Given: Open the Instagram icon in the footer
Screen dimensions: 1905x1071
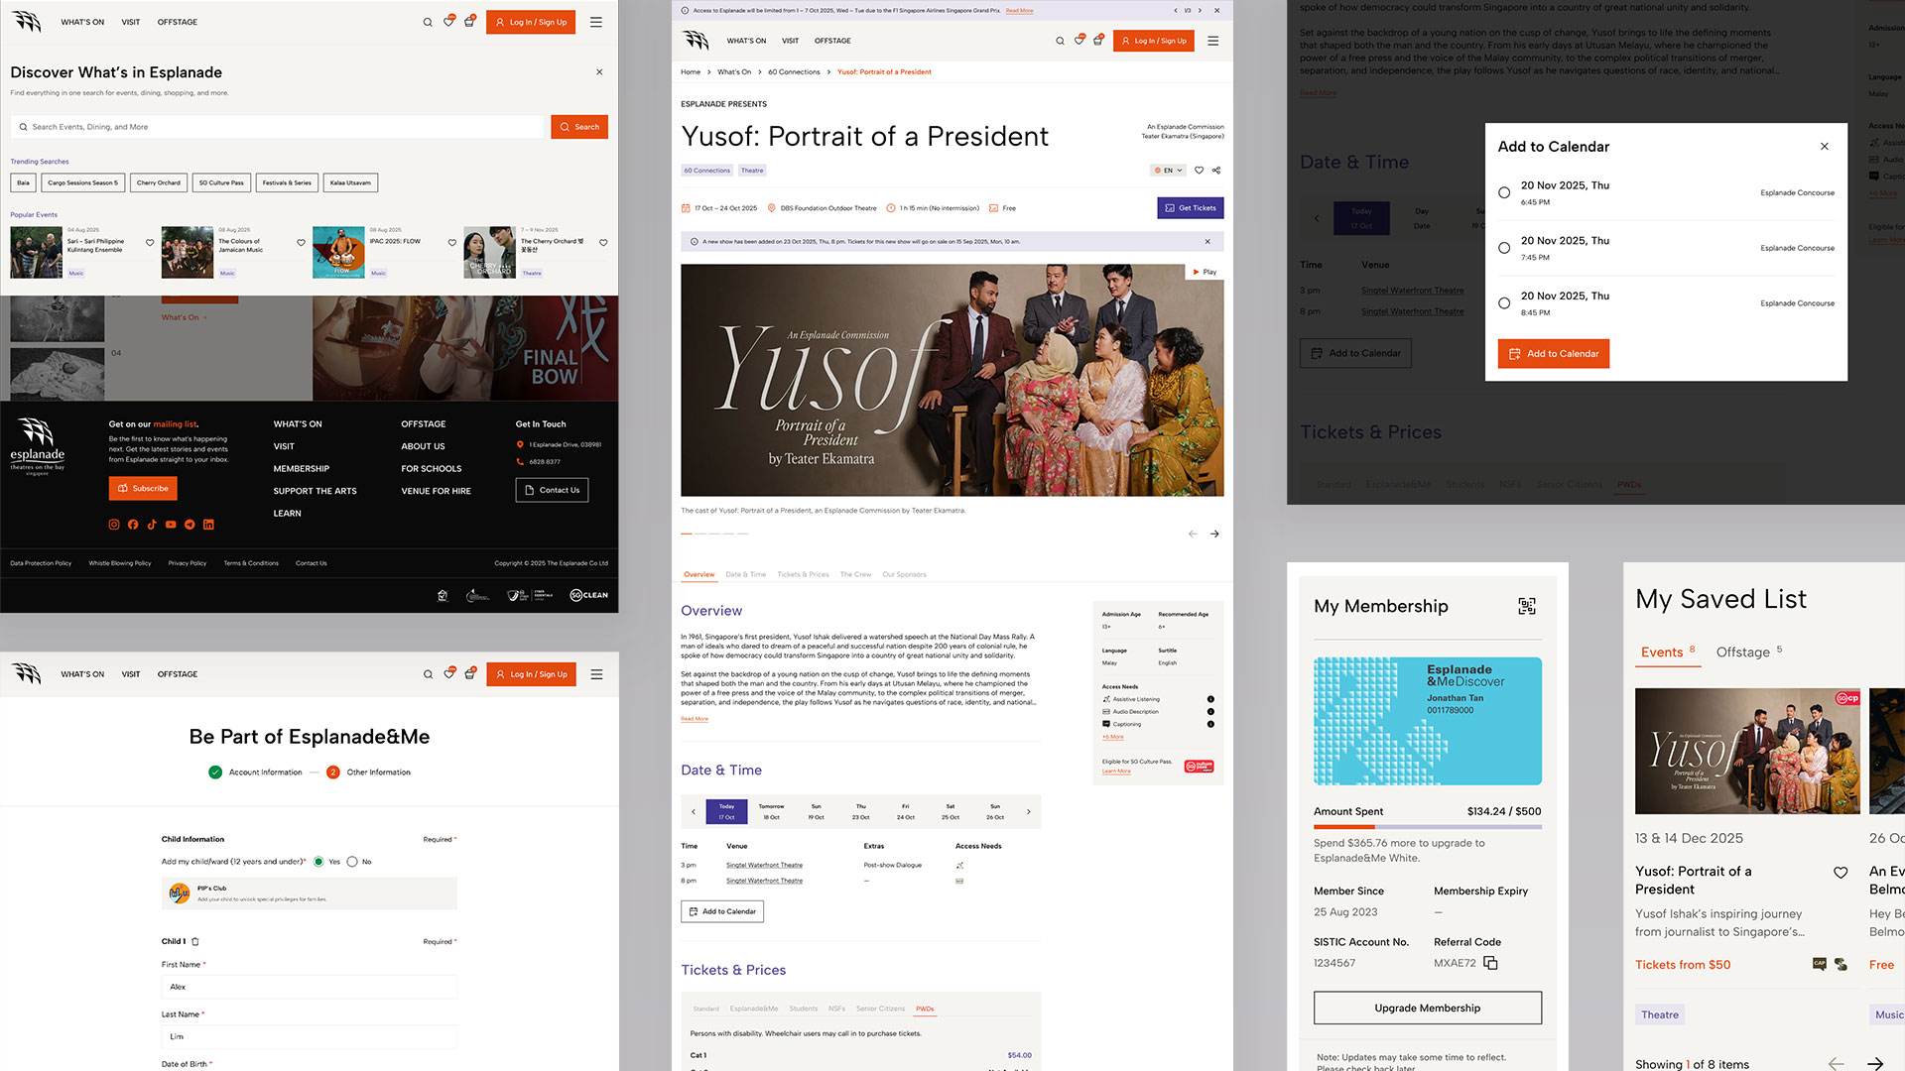Looking at the screenshot, I should tap(114, 525).
